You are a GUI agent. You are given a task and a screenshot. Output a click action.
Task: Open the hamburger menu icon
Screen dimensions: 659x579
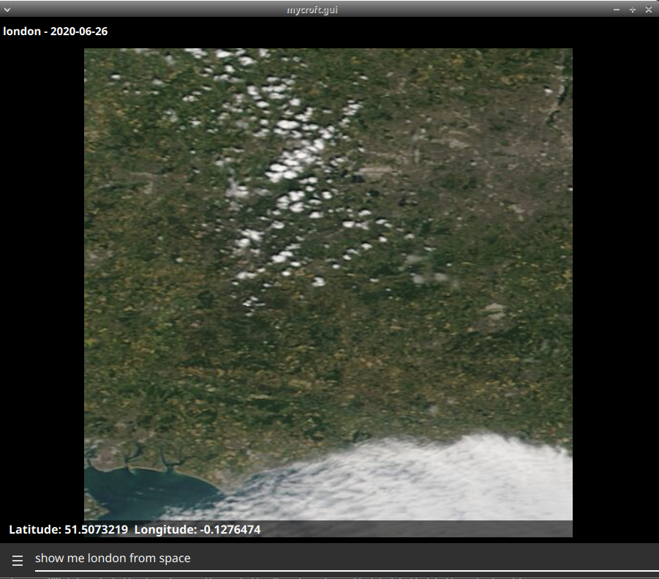click(18, 560)
